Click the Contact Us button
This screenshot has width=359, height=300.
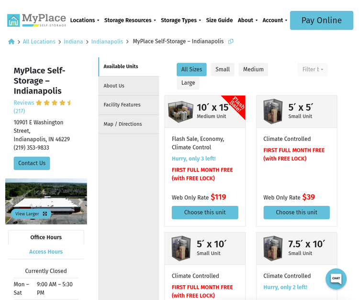click(32, 163)
